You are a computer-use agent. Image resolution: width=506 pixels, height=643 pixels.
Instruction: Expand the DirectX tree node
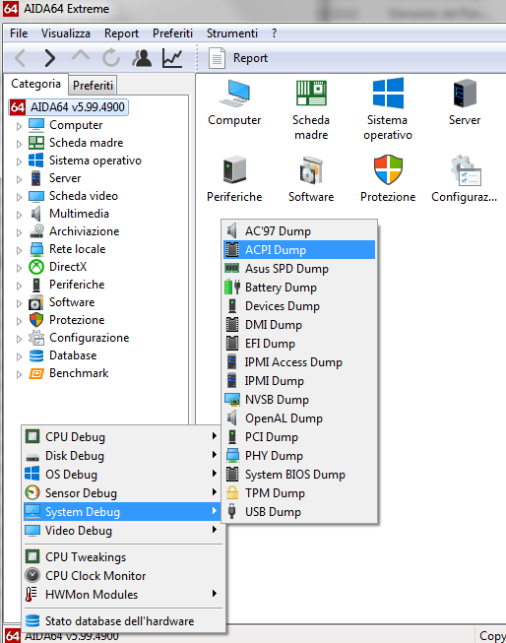(19, 268)
